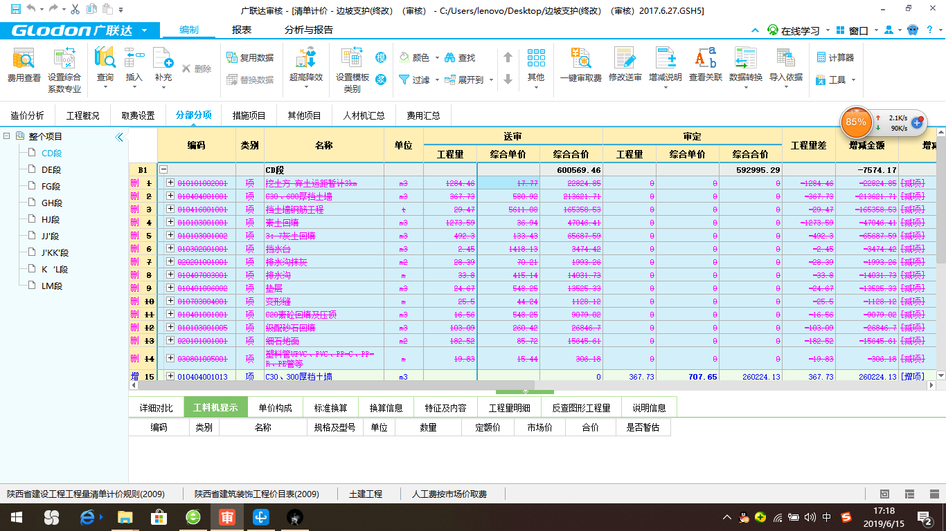Open the 颜色 color tool
Image resolution: width=946 pixels, height=531 pixels.
tap(419, 57)
